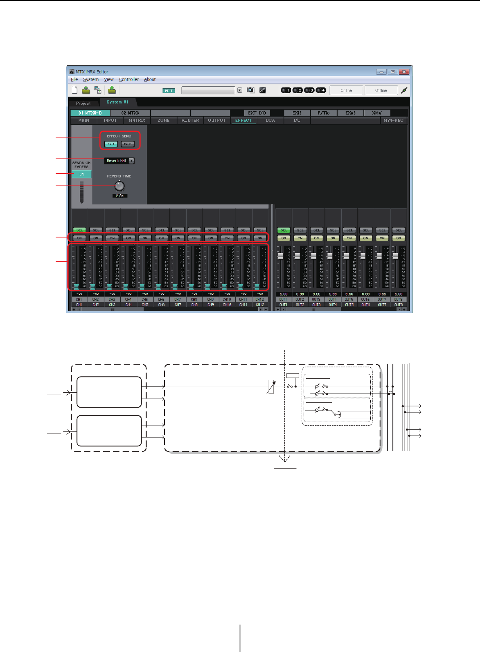Toggle OUT8 ON button
The image size is (480, 652).
[x=399, y=238]
